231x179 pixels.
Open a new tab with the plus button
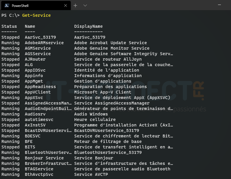(75, 5)
